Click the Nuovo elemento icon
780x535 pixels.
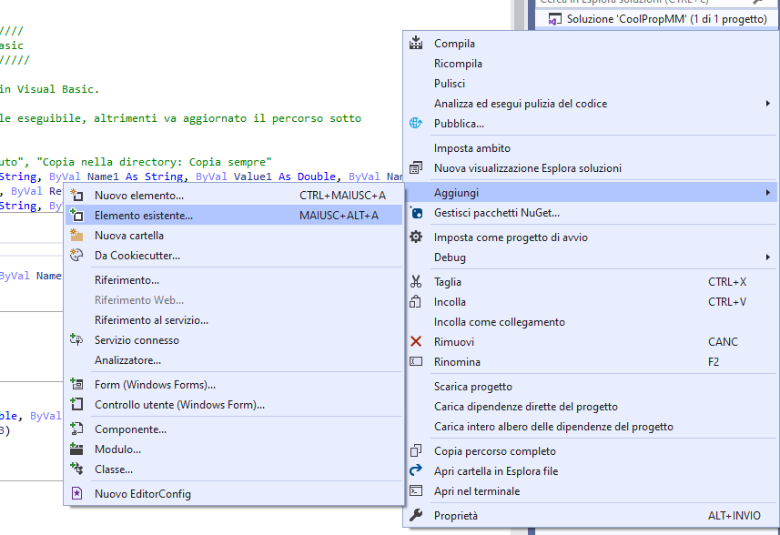[x=76, y=195]
